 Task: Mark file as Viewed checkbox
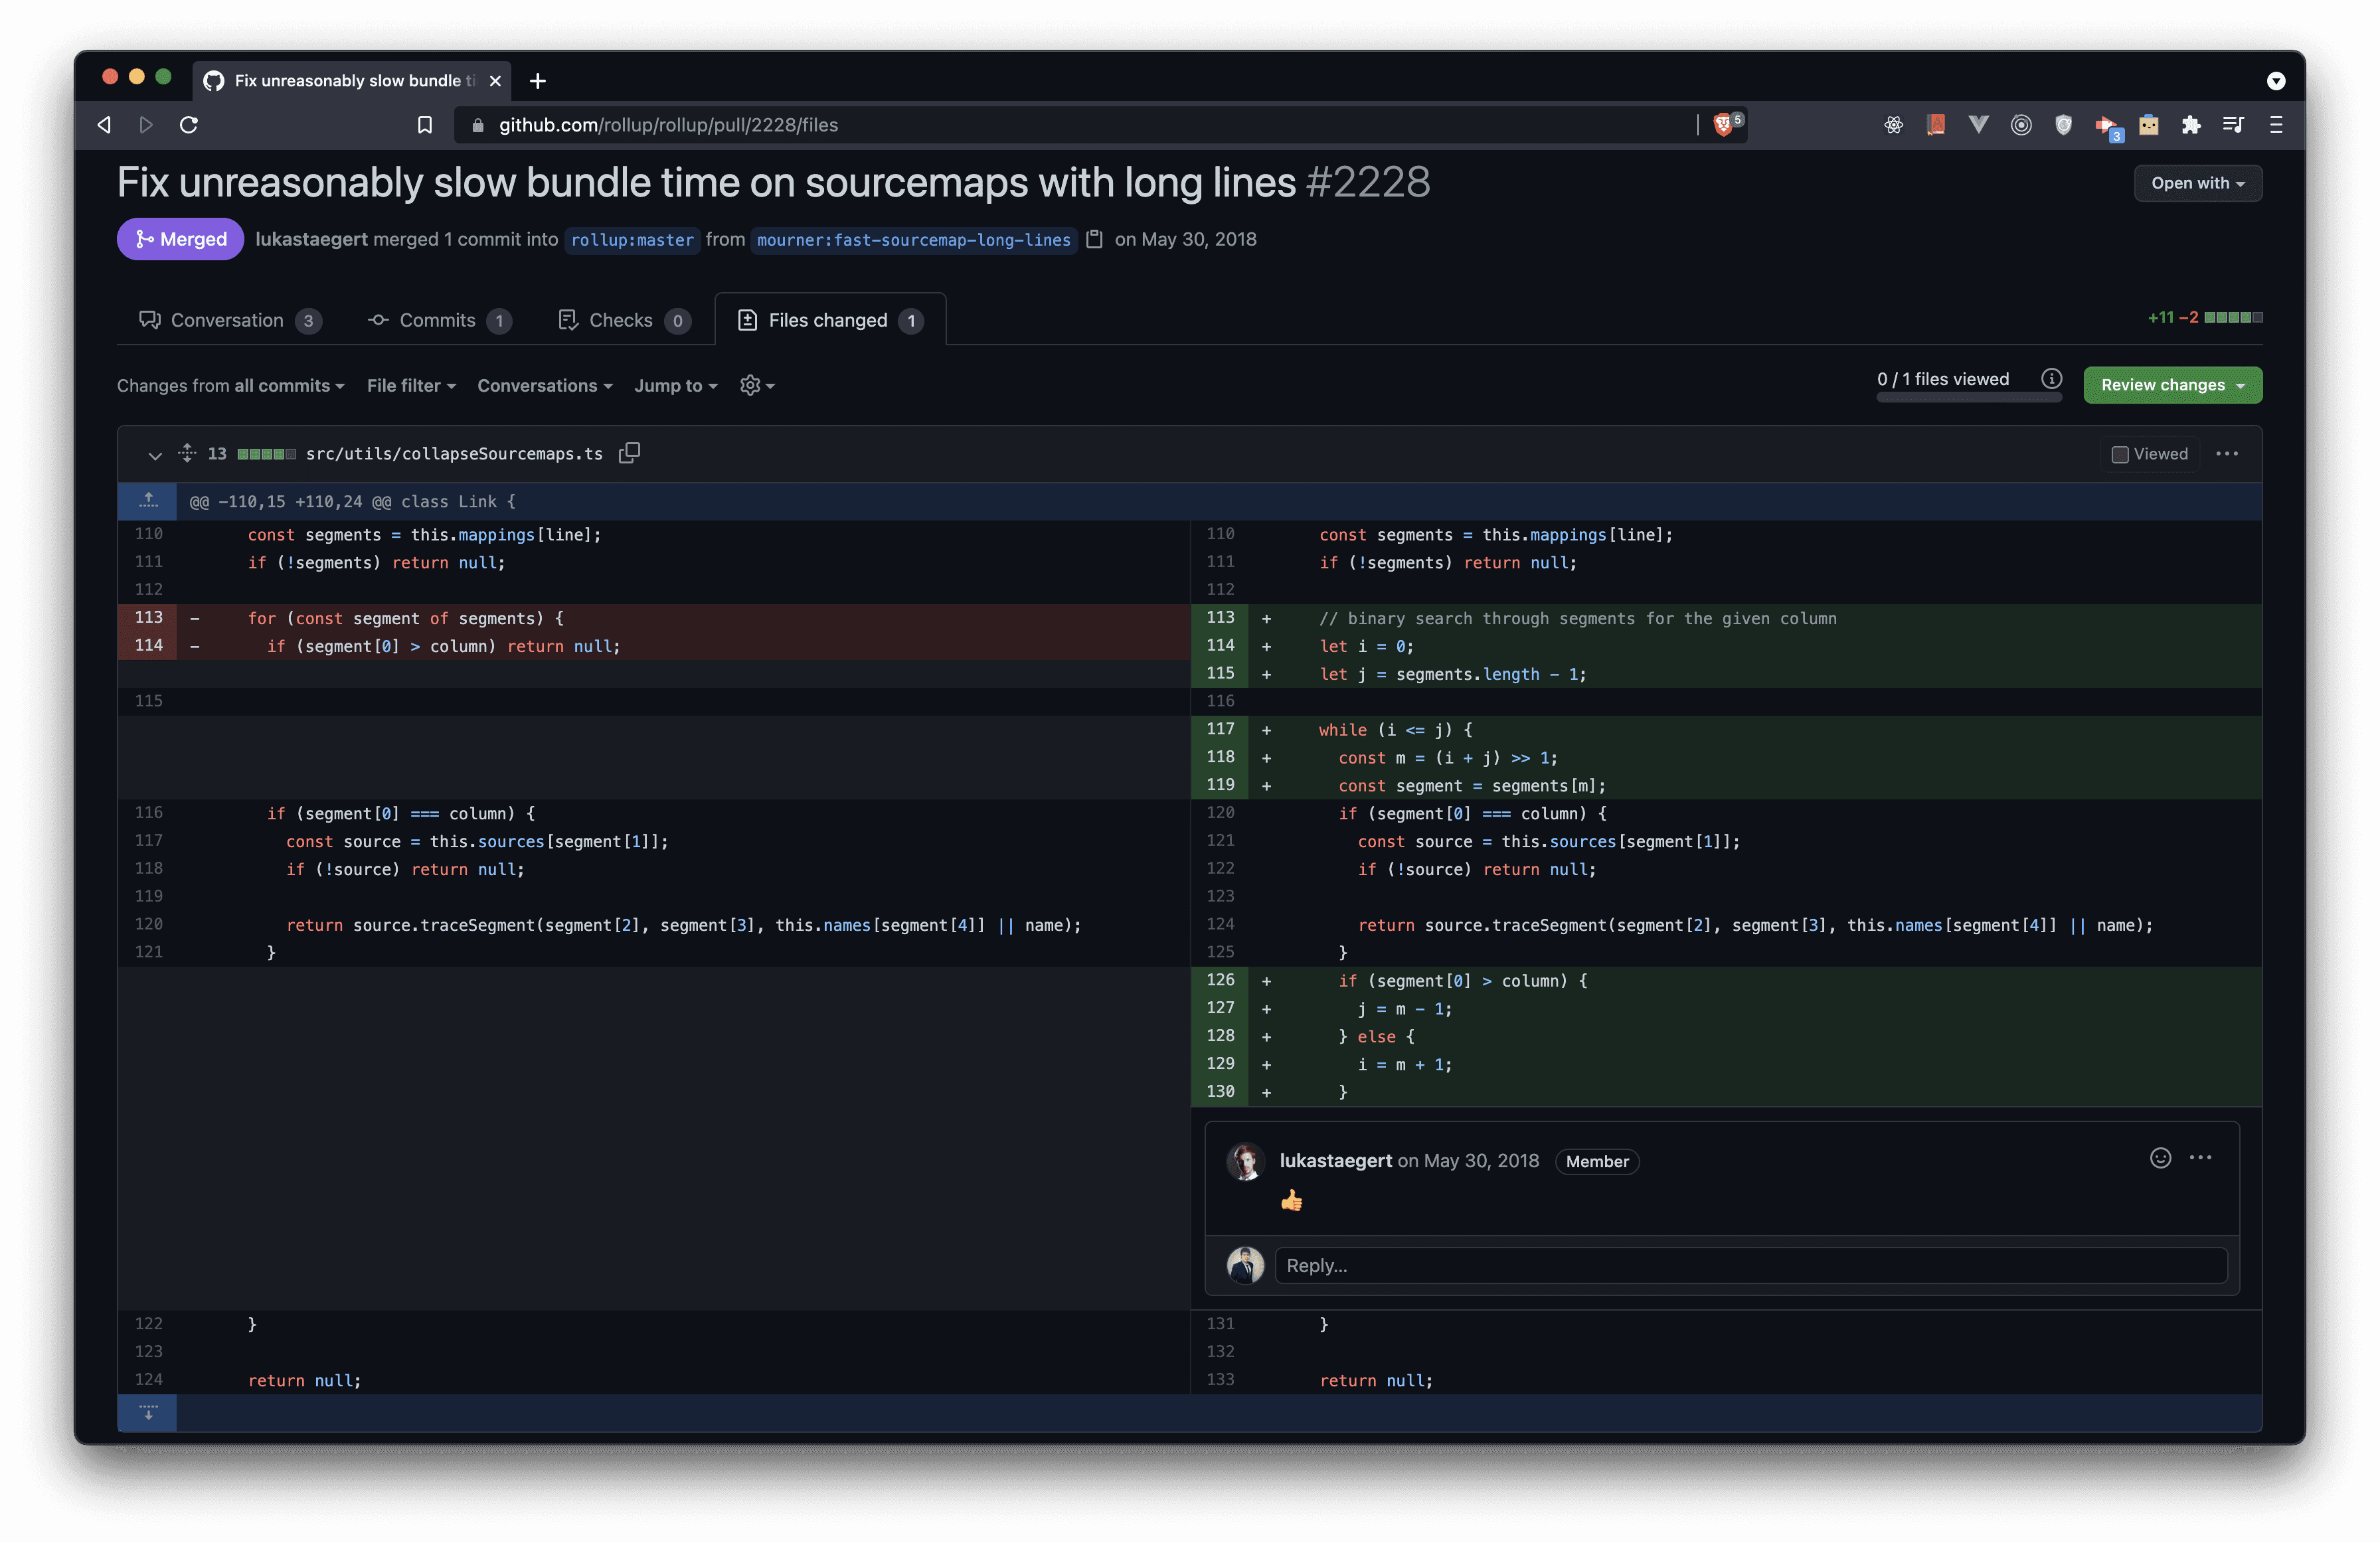(2119, 454)
